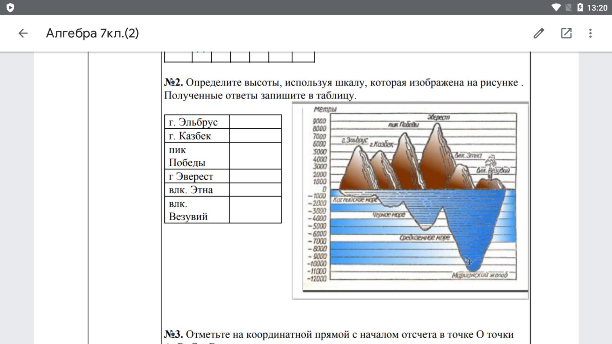Tap the Марианский желоб label in diagram

(x=479, y=275)
